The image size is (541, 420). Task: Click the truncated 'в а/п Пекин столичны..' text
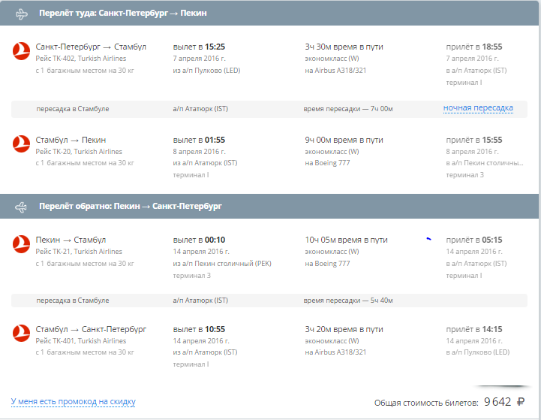pos(485,163)
